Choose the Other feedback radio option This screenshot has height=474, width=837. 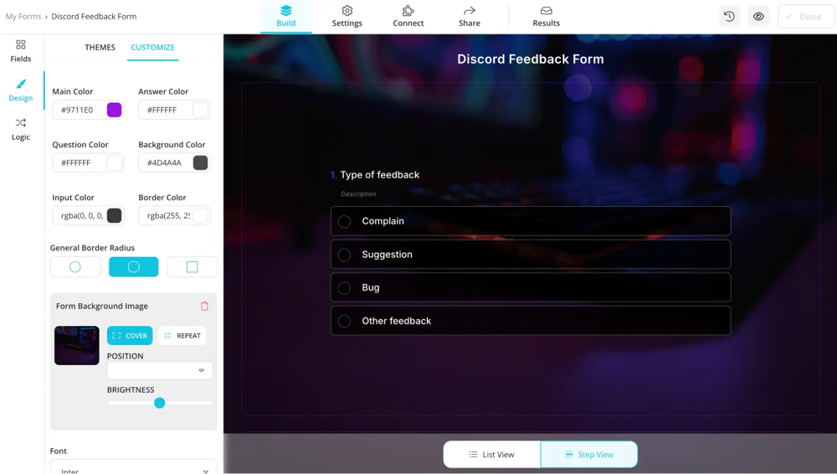[x=344, y=322]
